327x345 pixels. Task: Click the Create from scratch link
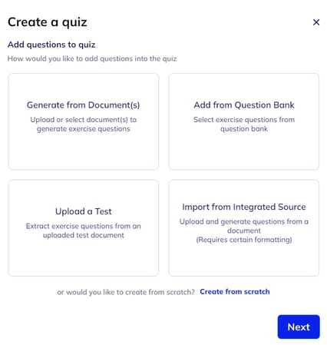point(235,292)
